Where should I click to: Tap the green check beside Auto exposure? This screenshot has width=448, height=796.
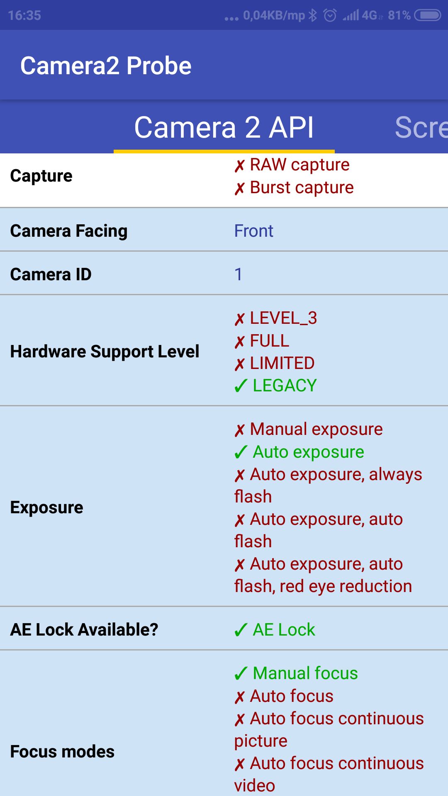[x=241, y=452]
